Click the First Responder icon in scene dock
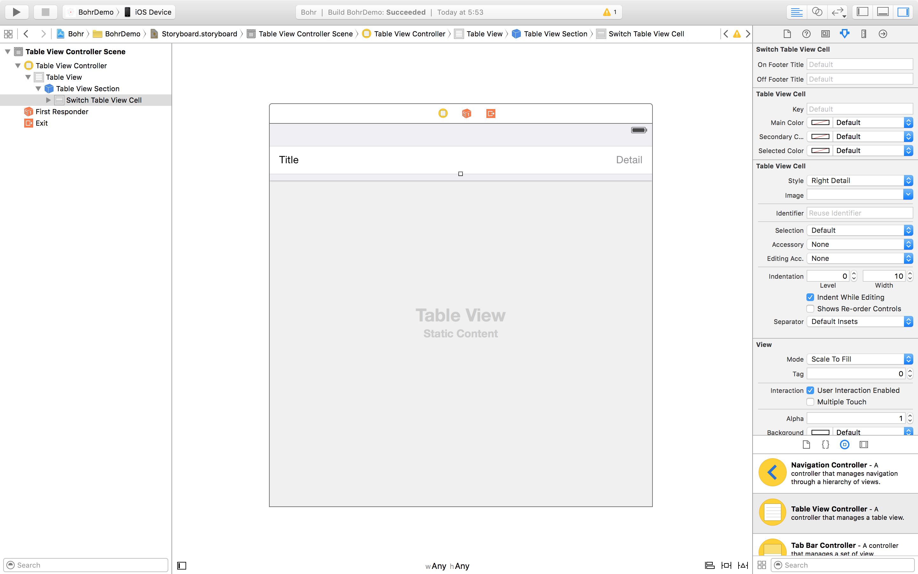This screenshot has height=574, width=918. [x=466, y=113]
